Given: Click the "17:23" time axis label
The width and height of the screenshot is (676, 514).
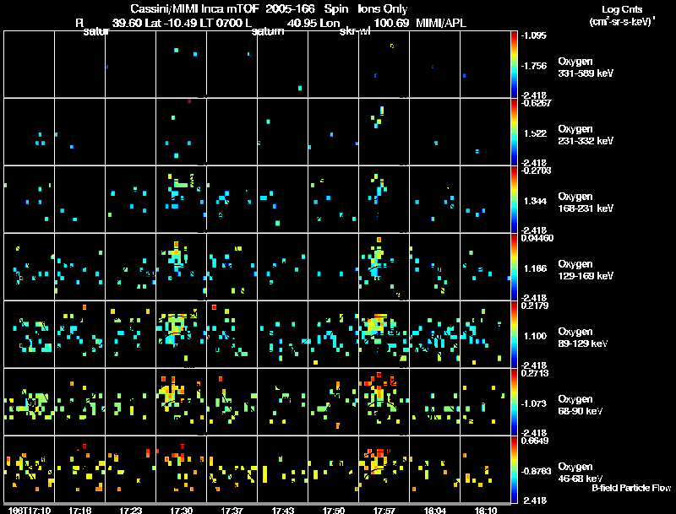Looking at the screenshot, I should (131, 511).
